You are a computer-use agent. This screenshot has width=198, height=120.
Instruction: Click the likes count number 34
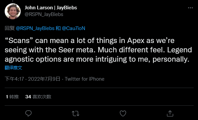28,97
